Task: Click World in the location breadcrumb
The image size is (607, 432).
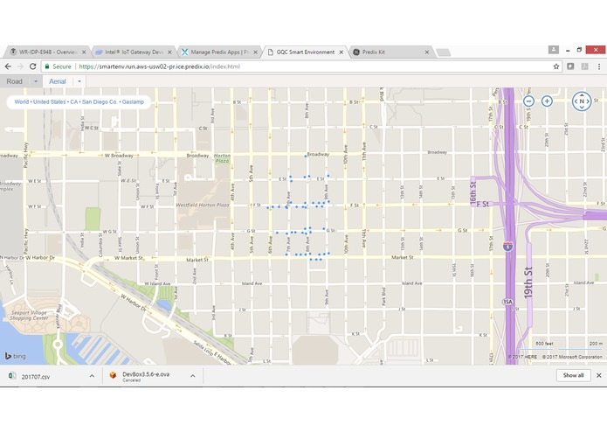Action: (21, 102)
